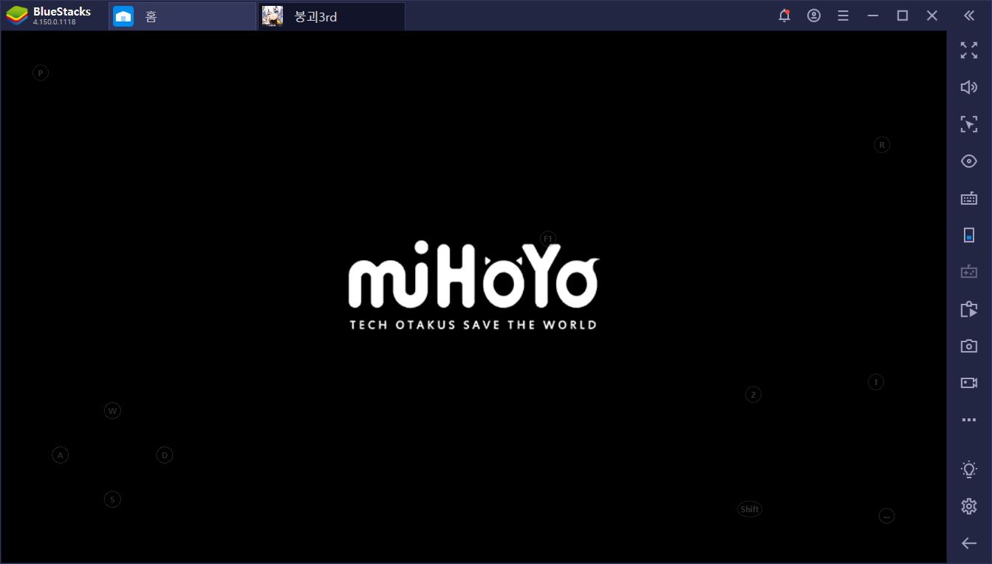This screenshot has width=992, height=564.
Task: Open the notifications bell
Action: 784,16
